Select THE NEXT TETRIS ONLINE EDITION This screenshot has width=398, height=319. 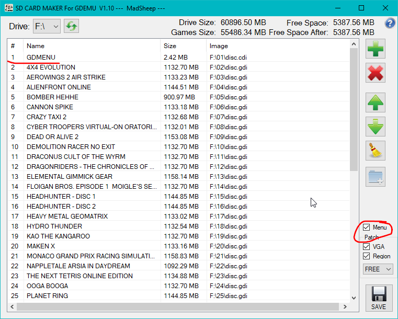pos(178,276)
